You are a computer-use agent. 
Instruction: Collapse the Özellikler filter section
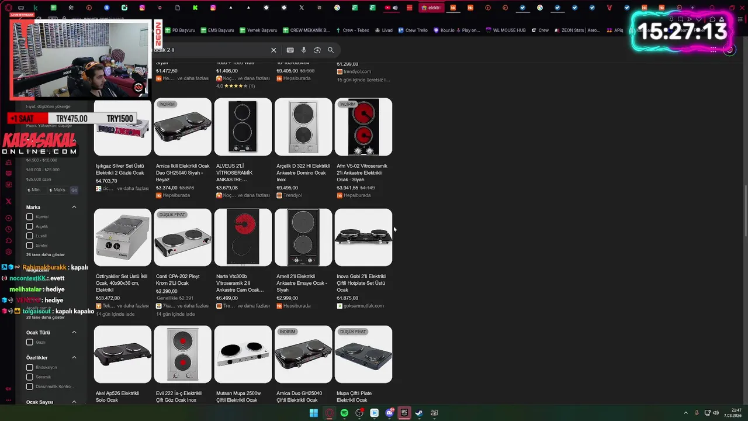tap(74, 357)
